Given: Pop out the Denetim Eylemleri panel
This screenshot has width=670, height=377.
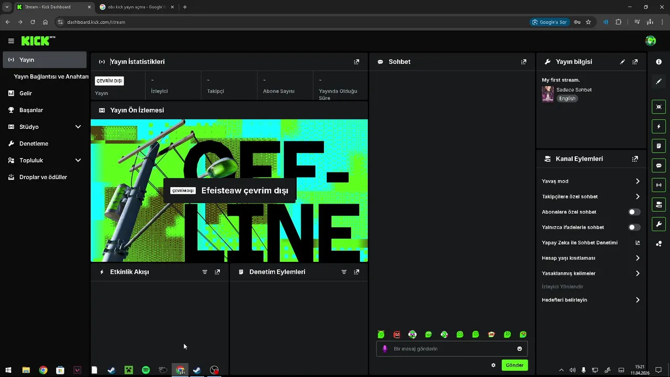Looking at the screenshot, I should [356, 272].
